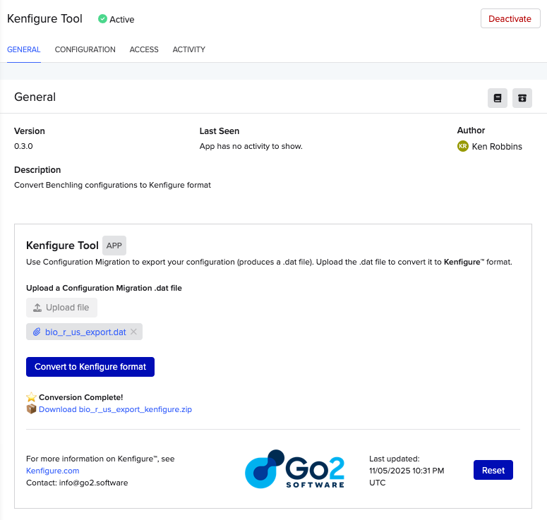Click the bio_r_us_export.dat file name
The width and height of the screenshot is (547, 520).
tap(85, 332)
